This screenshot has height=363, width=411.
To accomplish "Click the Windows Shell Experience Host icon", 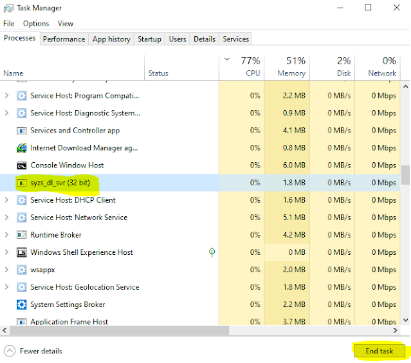I will click(21, 252).
